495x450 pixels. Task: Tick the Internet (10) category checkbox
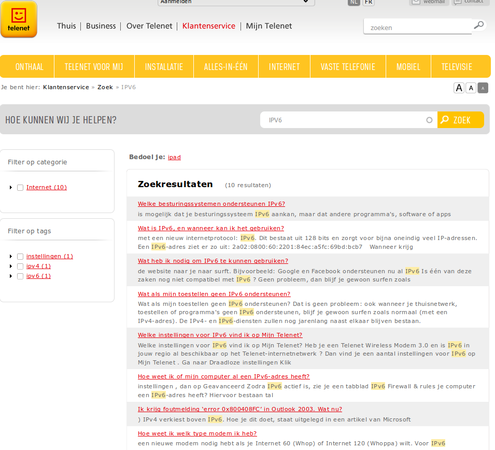click(x=20, y=188)
